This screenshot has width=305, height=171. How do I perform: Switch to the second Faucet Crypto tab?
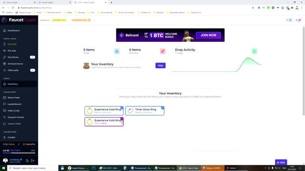click(x=54, y=2)
